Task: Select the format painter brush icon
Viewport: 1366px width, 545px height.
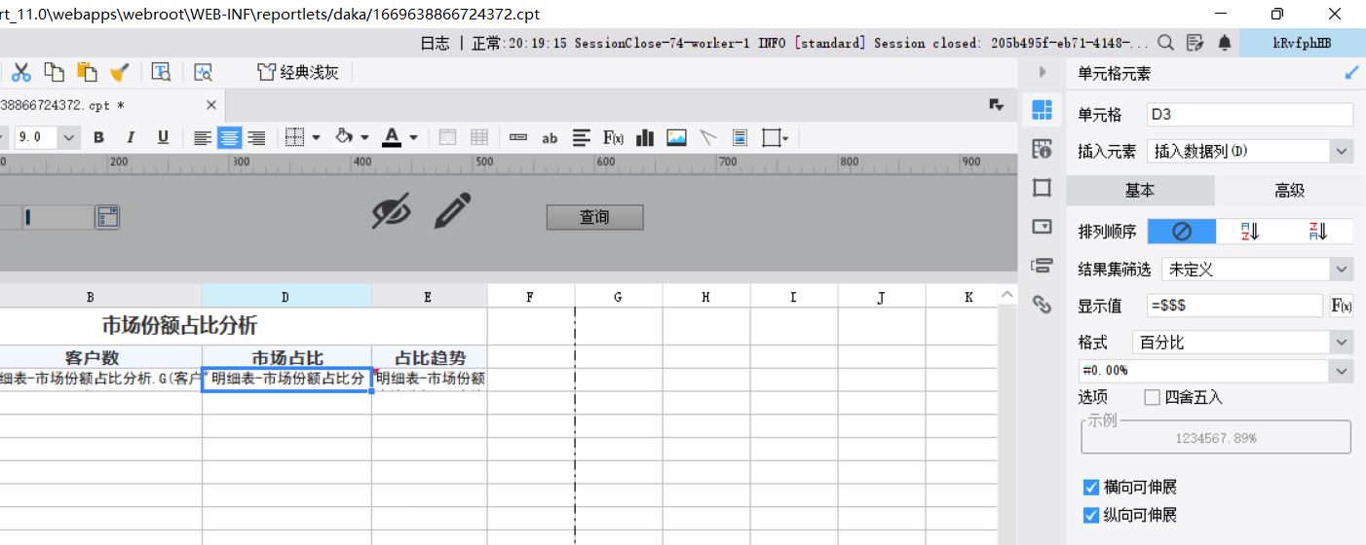Action: pos(119,72)
